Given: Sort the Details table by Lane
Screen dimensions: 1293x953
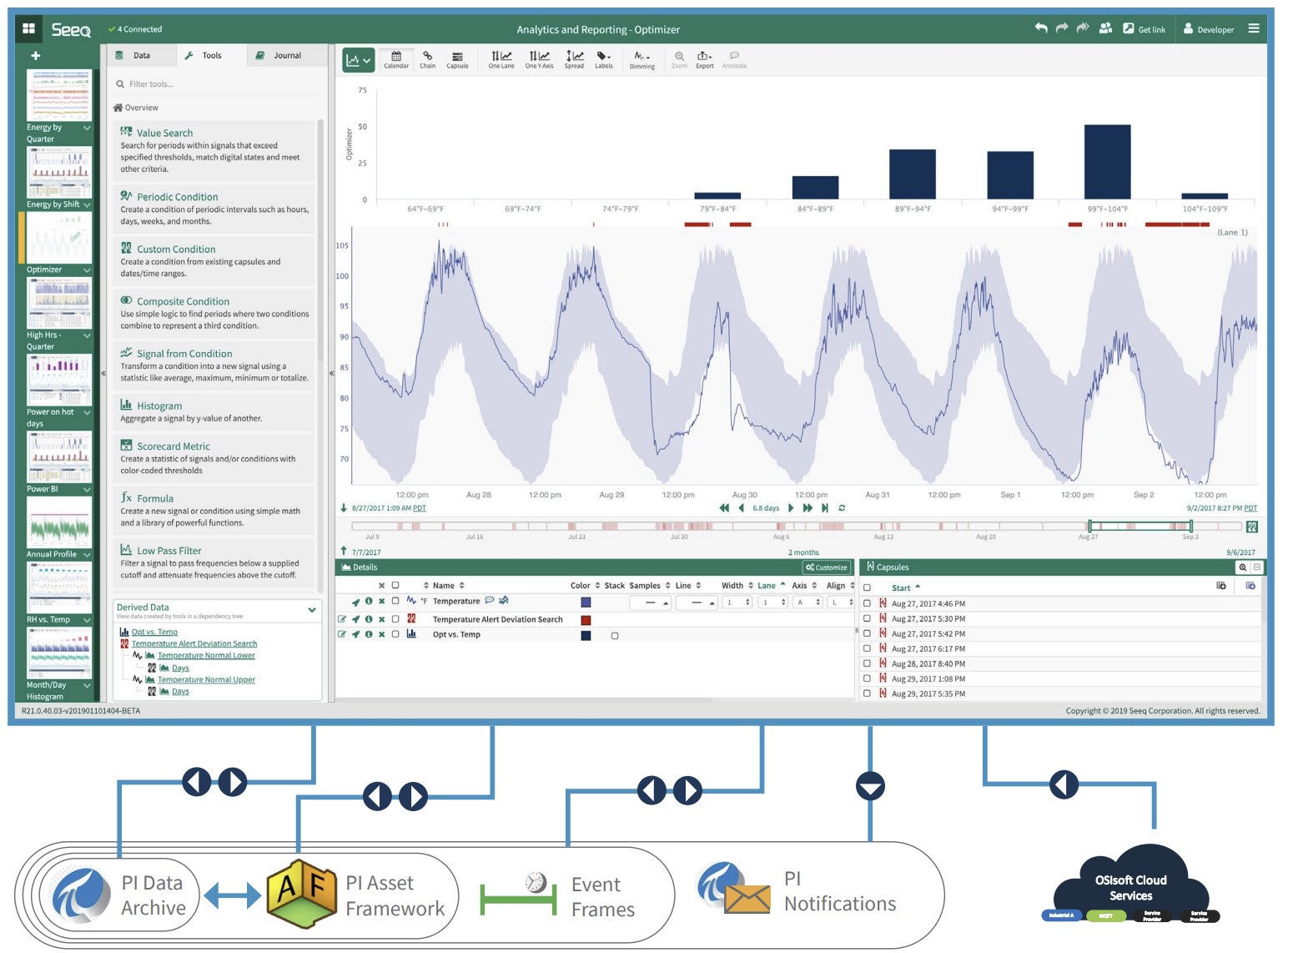Looking at the screenshot, I should click(x=772, y=585).
